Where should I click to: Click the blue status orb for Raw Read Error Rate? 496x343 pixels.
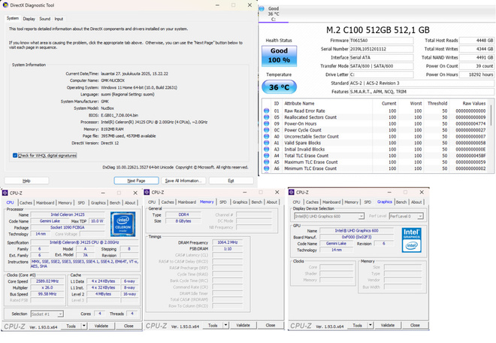pos(266,111)
